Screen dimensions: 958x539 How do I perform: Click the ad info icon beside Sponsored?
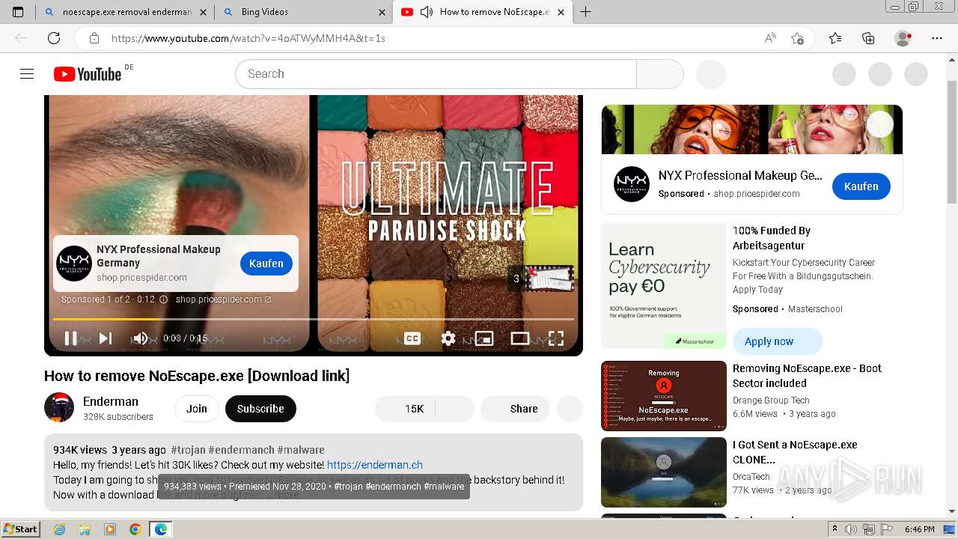tap(163, 299)
